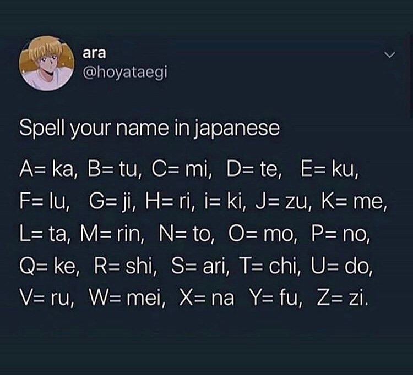Select the 'A= ka' mapping text

[x=46, y=169]
